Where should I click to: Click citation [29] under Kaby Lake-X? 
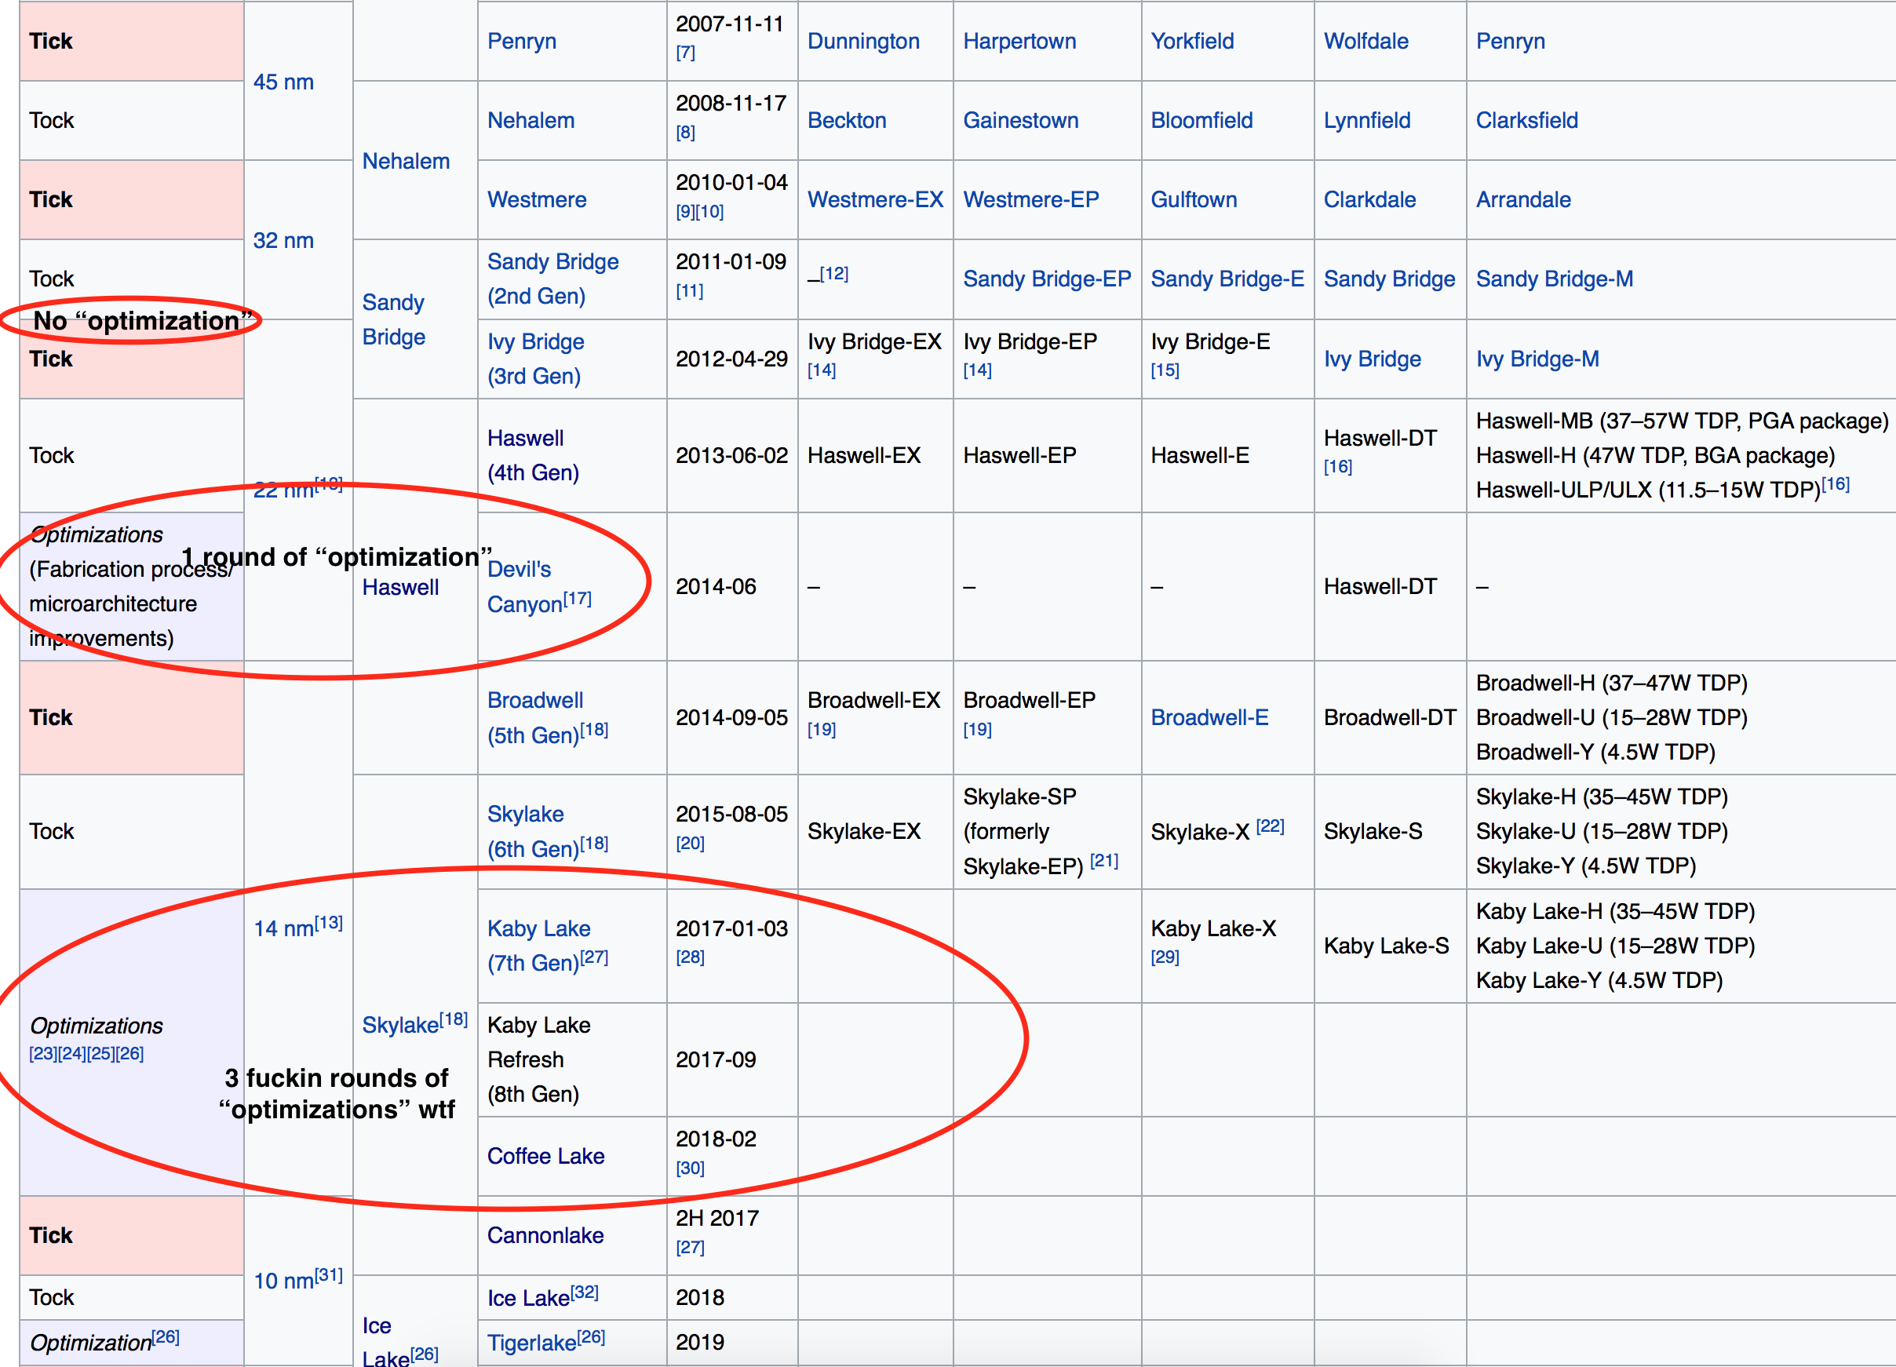(1165, 957)
